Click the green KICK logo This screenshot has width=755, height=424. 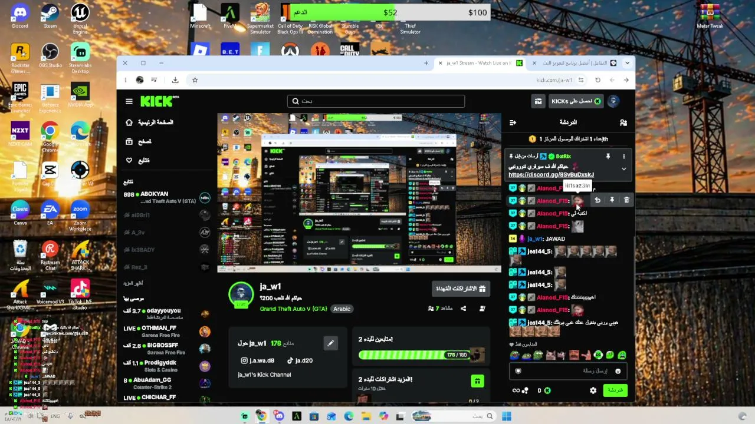(159, 101)
